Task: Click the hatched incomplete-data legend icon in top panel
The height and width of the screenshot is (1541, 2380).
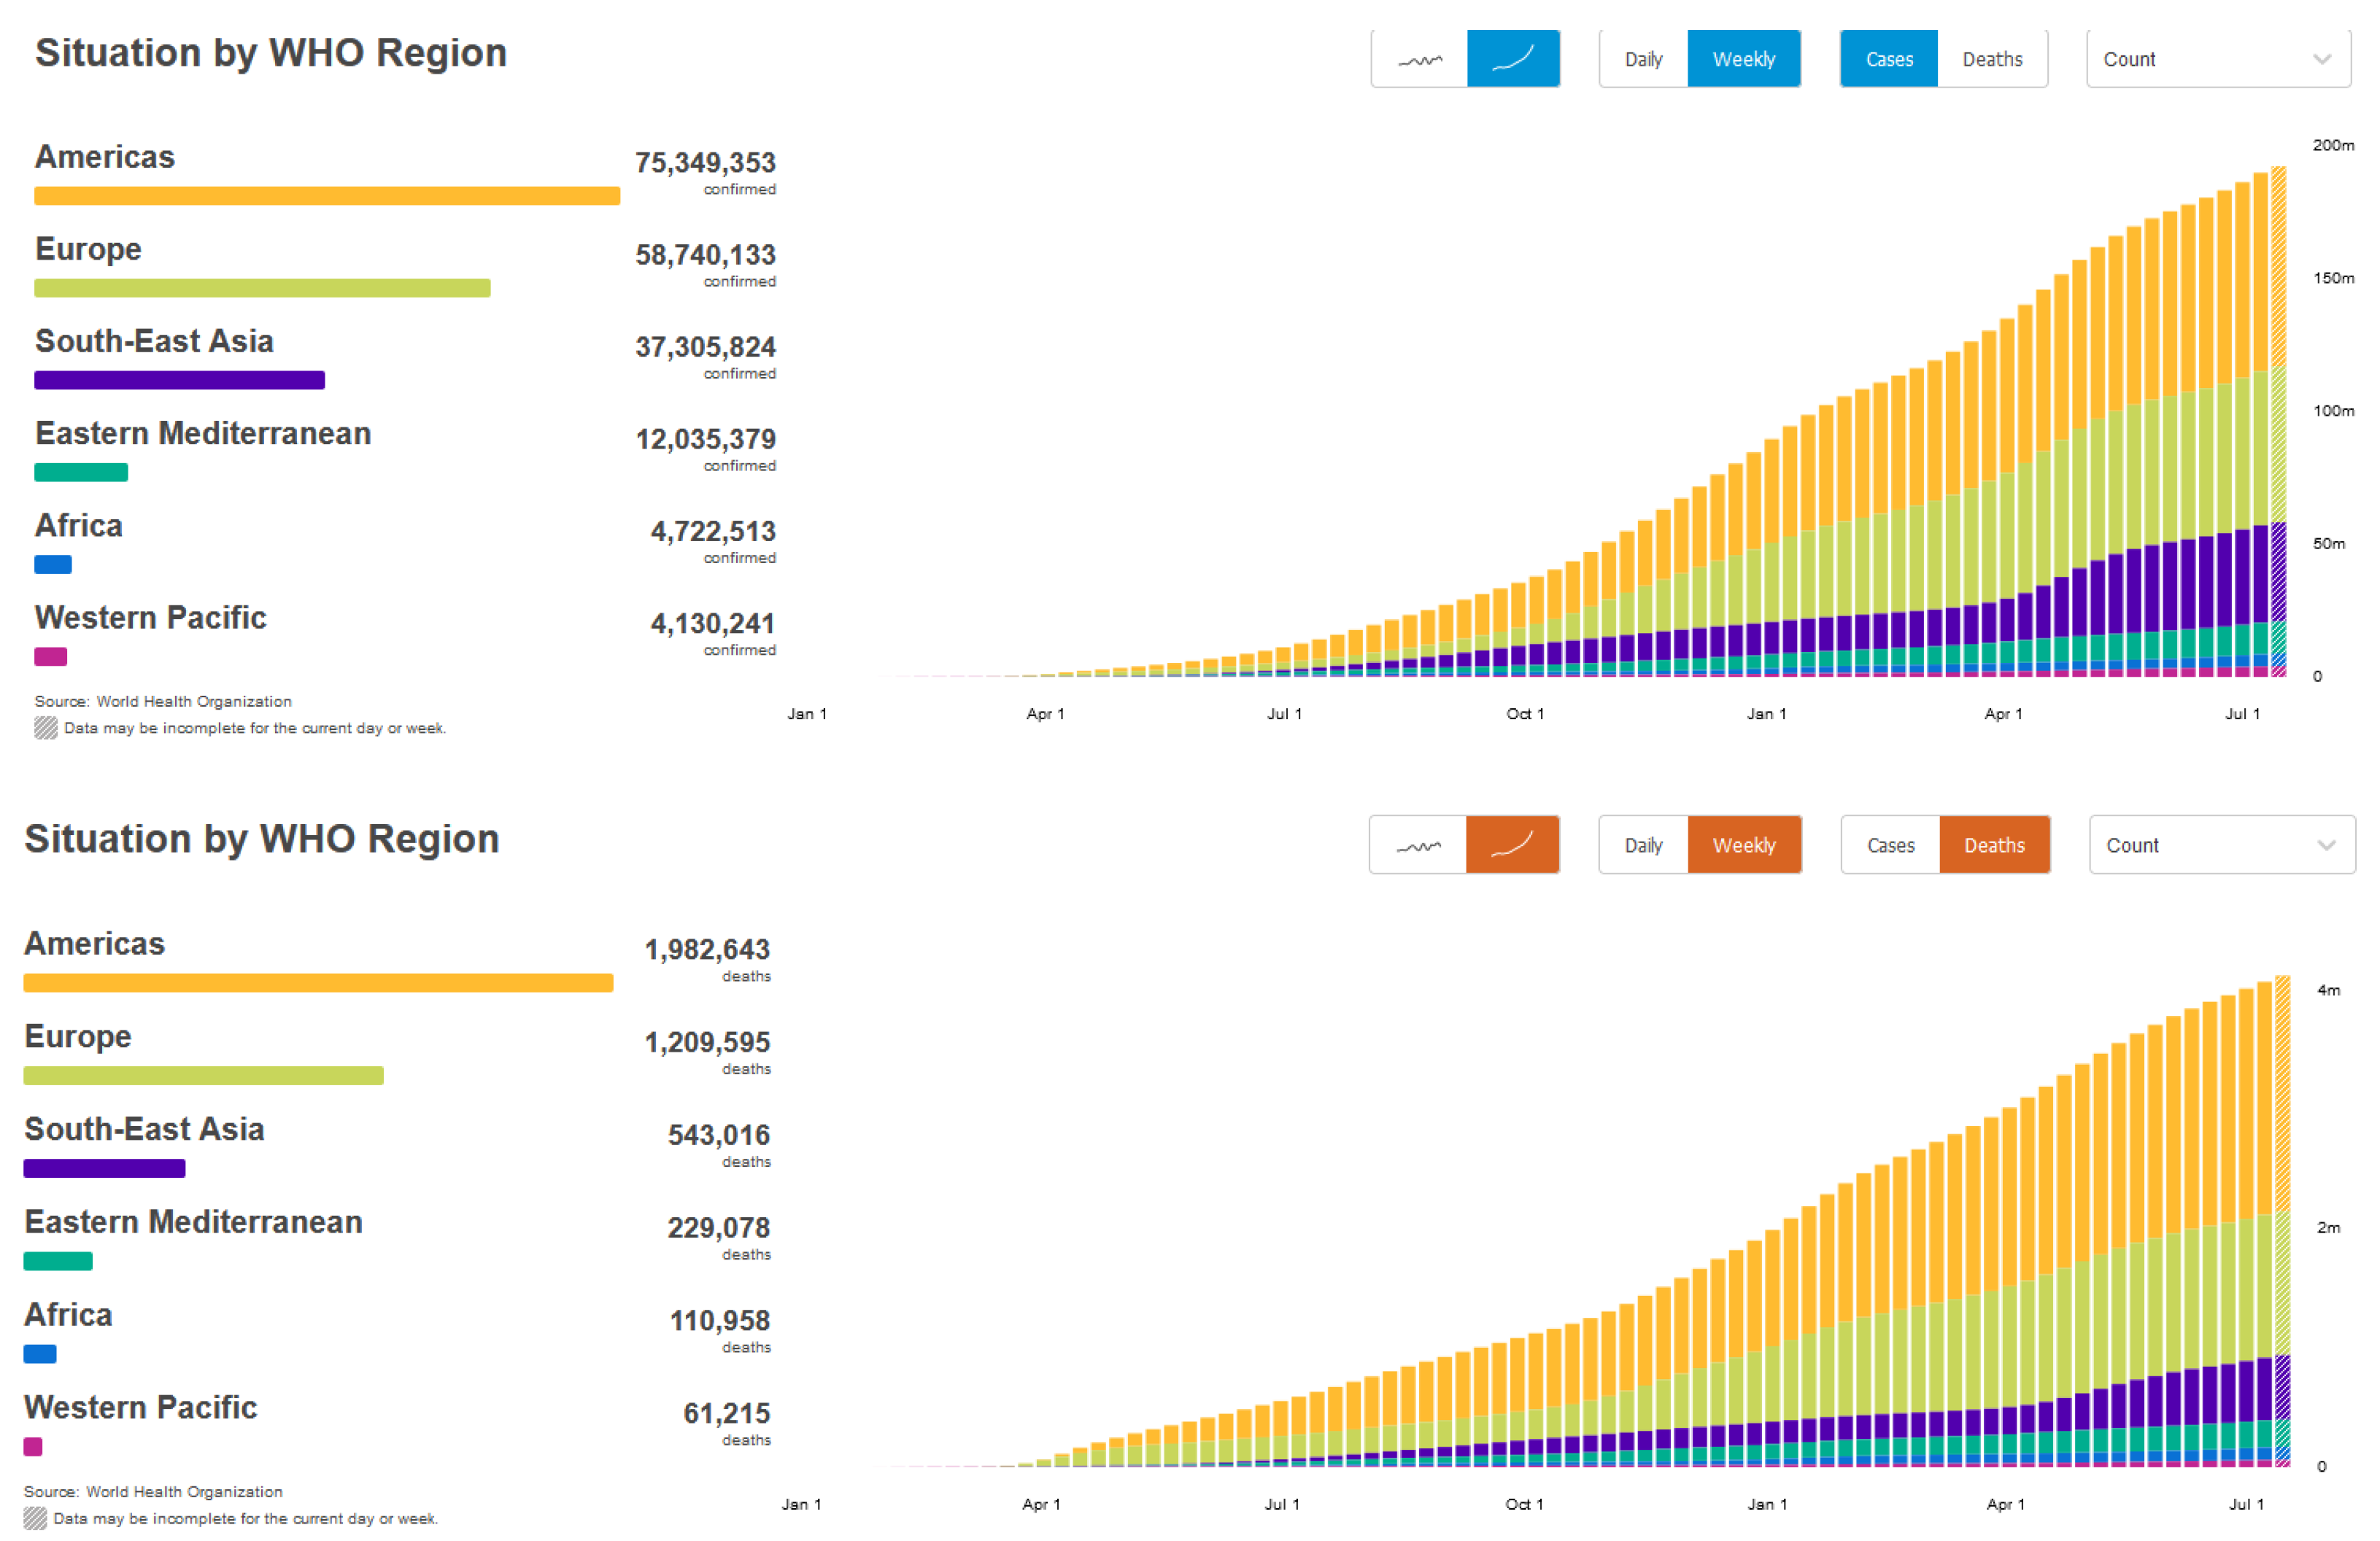Action: [46, 728]
